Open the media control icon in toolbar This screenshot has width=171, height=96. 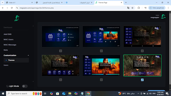pyautogui.click(x=145, y=8)
